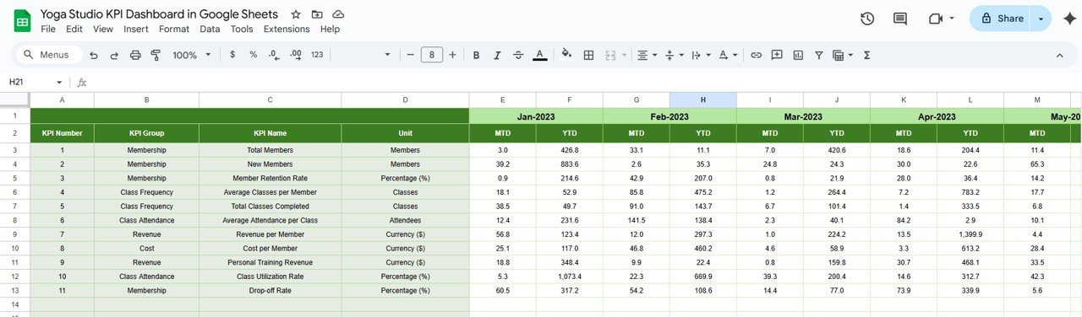Expand the Meet call options arrow
This screenshot has width=1082, height=317.
952,19
